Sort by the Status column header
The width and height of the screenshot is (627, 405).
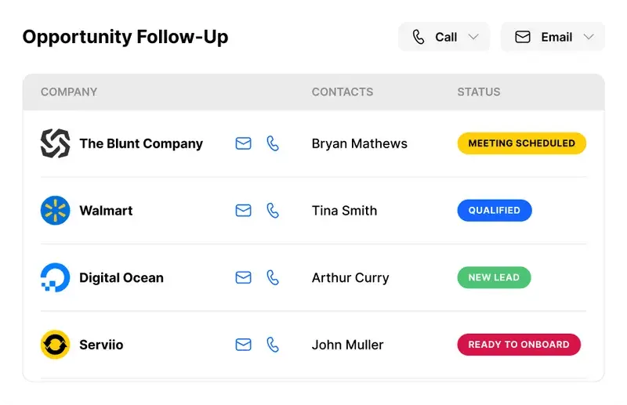[478, 92]
